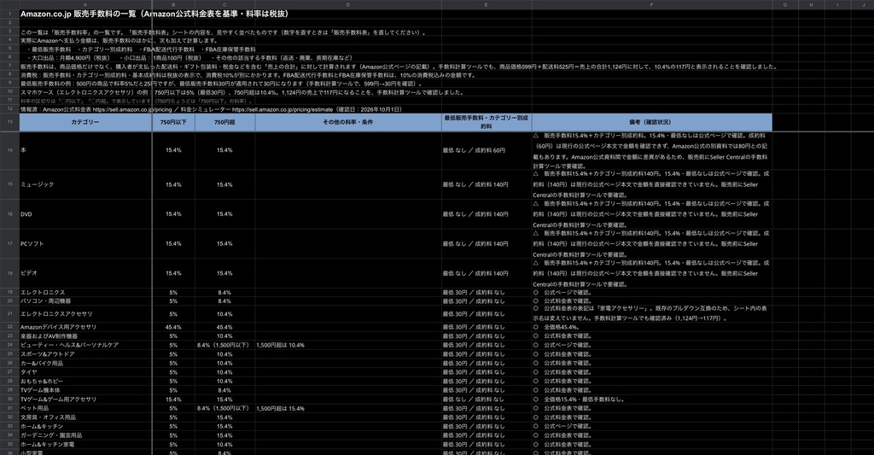The image size is (874, 455).
Task: Select the 'TVゲーム&ゲーム用アクセサリ' category cell
Action: coord(85,400)
